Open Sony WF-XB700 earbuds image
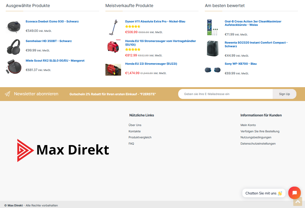The height and width of the screenshot is (208, 305). 213,70
